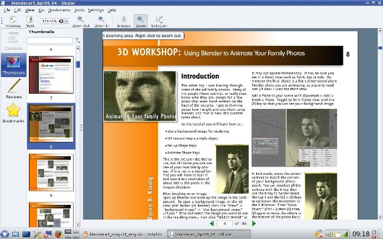Open the Reviews sidebar panel
This screenshot has width=383, height=239.
14,89
